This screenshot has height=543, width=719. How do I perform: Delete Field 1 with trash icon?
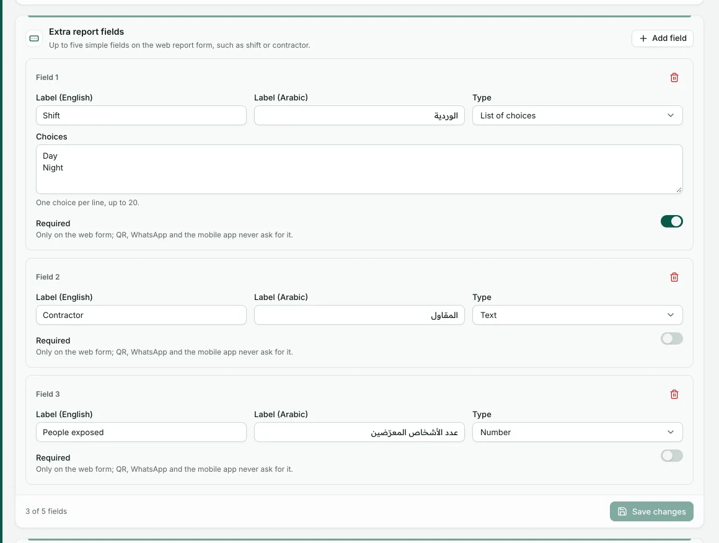[x=674, y=77]
